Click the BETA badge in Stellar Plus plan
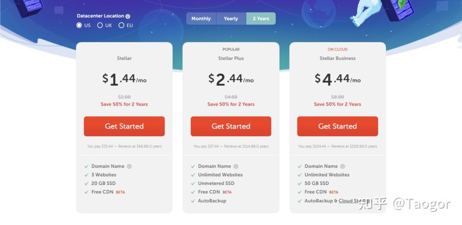Viewport: 462px width, 225px height. 227,192
